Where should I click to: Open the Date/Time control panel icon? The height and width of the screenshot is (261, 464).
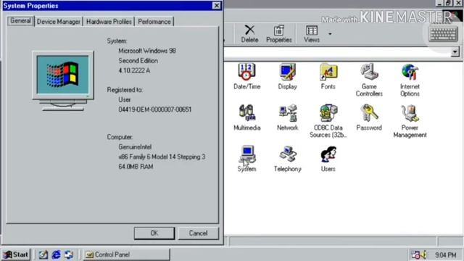(x=246, y=76)
